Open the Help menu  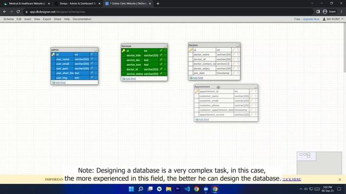[x=67, y=19]
